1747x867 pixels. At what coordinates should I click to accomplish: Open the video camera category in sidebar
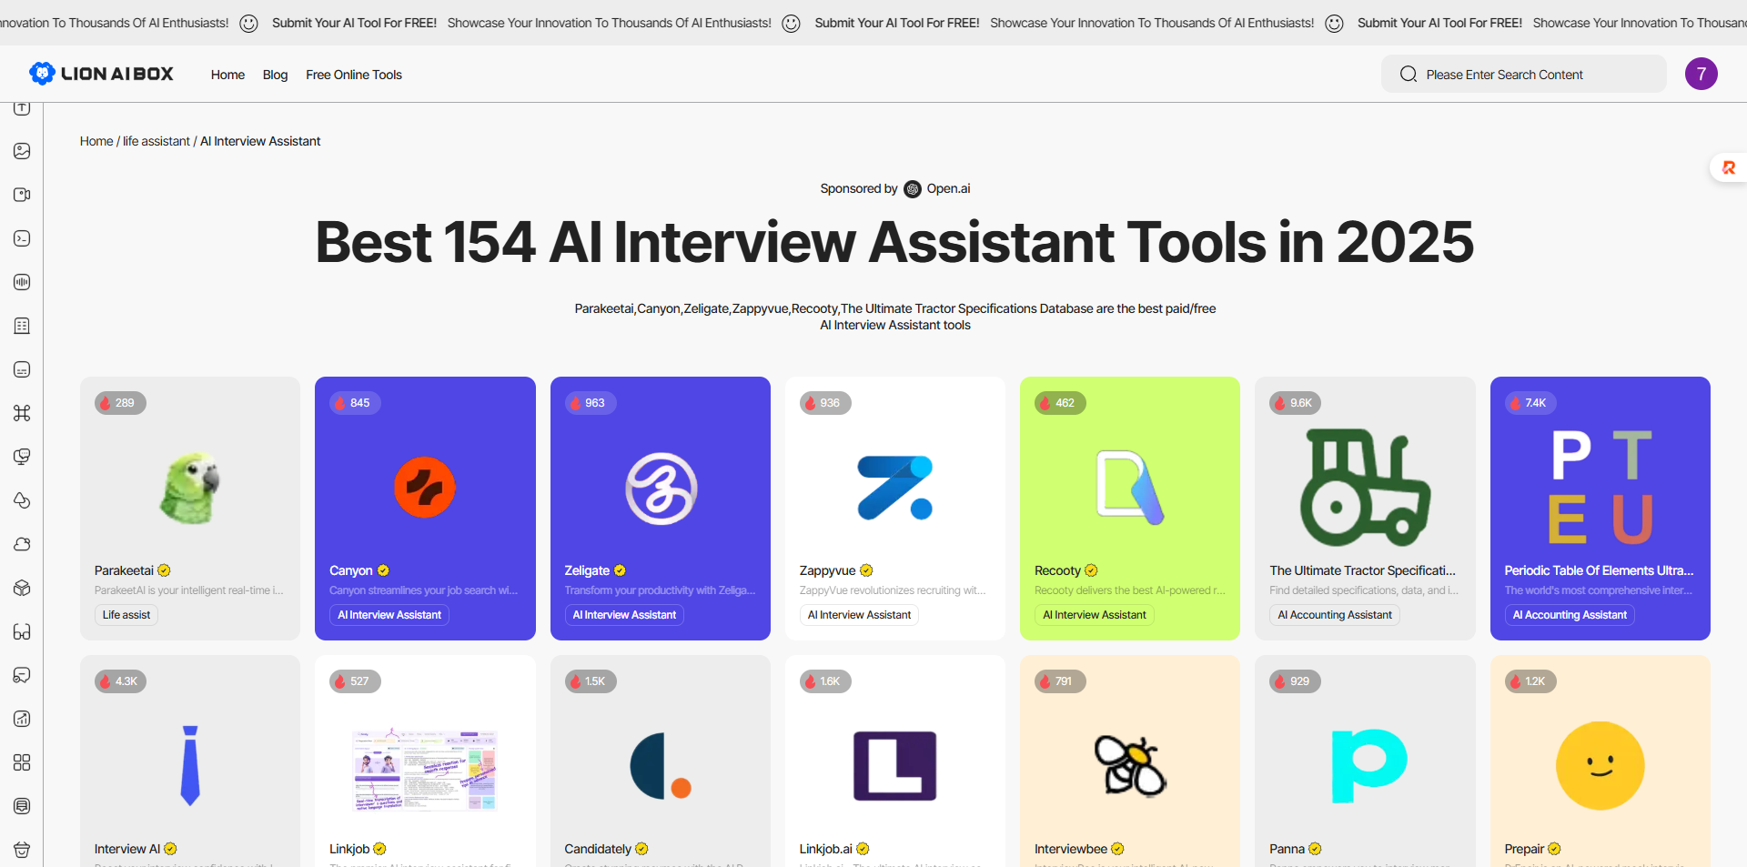22,195
